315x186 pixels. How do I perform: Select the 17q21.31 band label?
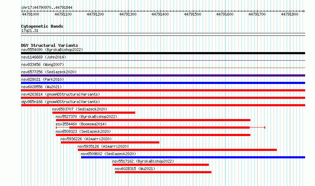(30, 30)
